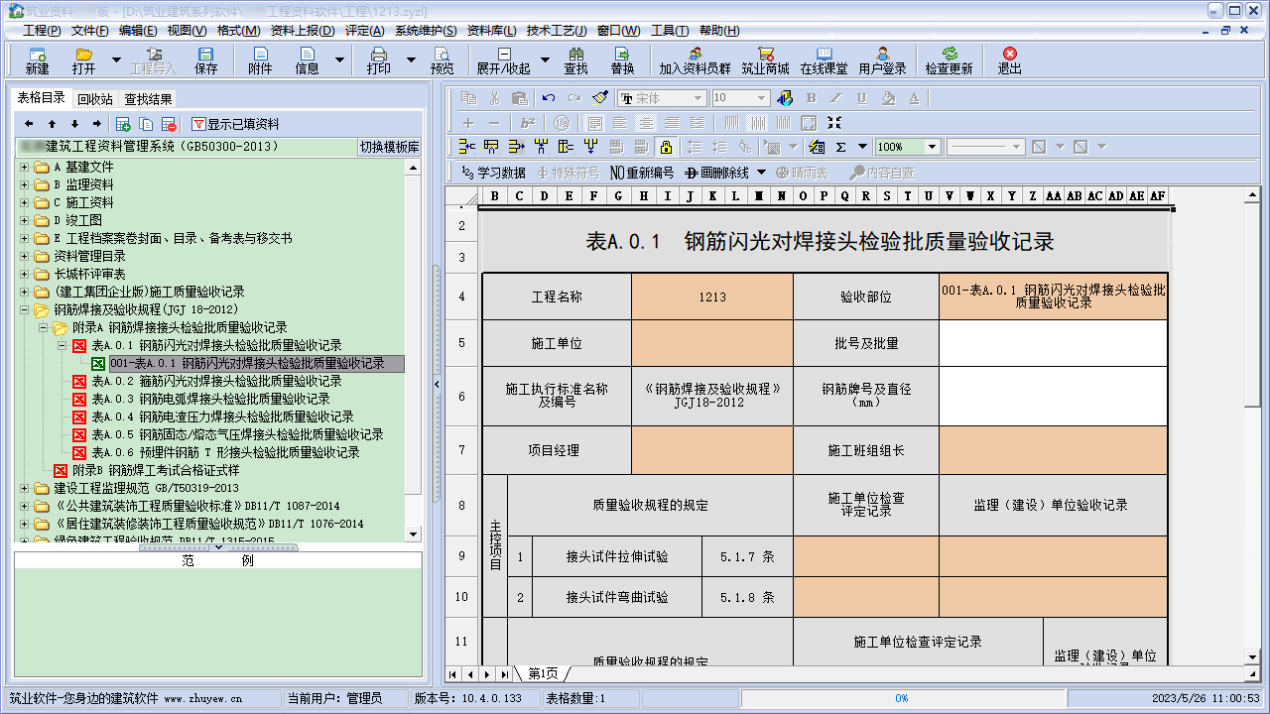Collapse the 钢筋焊接及验收规程 tree node
Screen dimensions: 1270x714
tap(22, 308)
